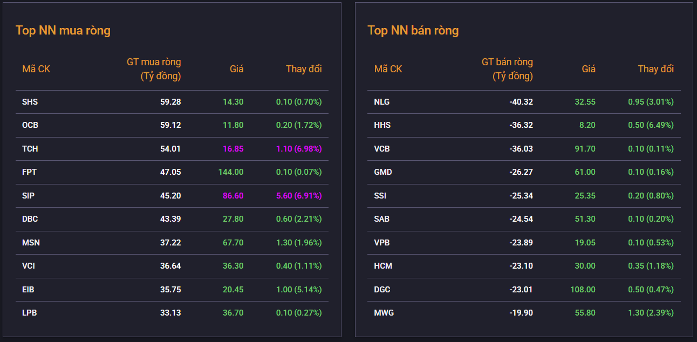Open the OCB ticker symbol

point(30,125)
